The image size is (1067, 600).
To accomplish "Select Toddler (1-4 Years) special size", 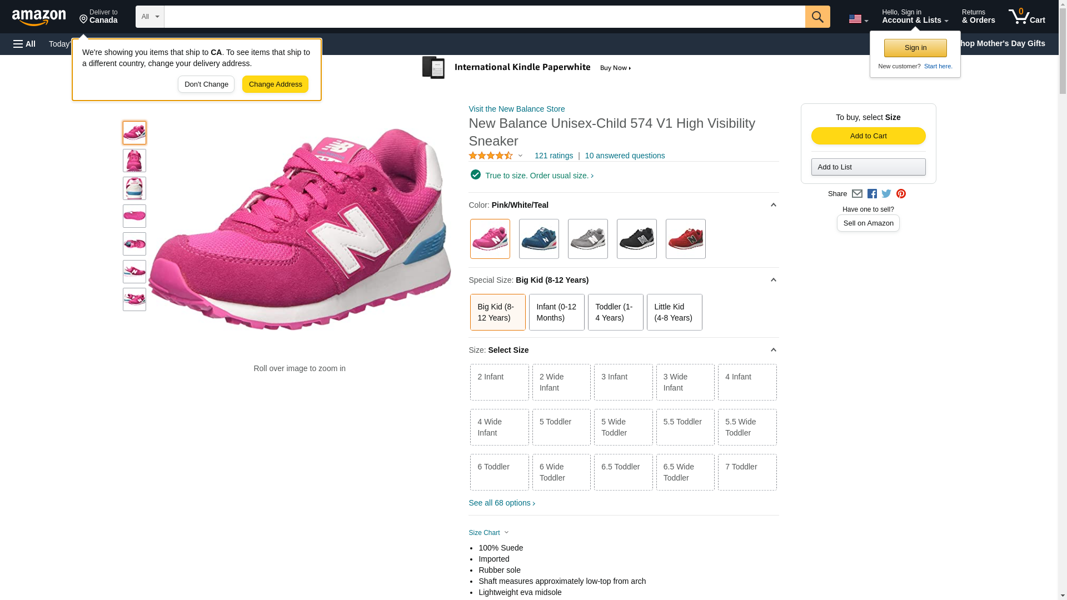I will coord(615,312).
